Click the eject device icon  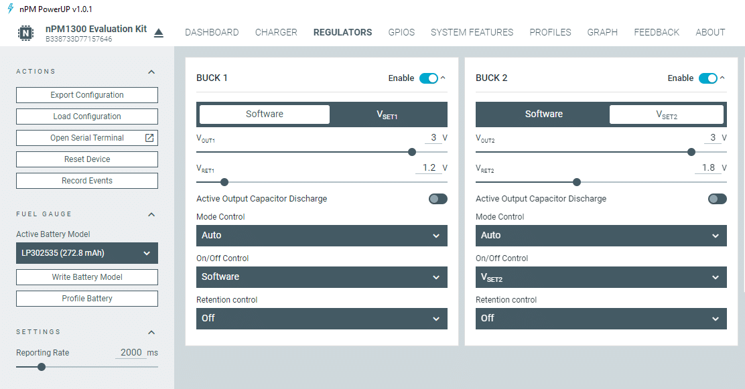(159, 33)
